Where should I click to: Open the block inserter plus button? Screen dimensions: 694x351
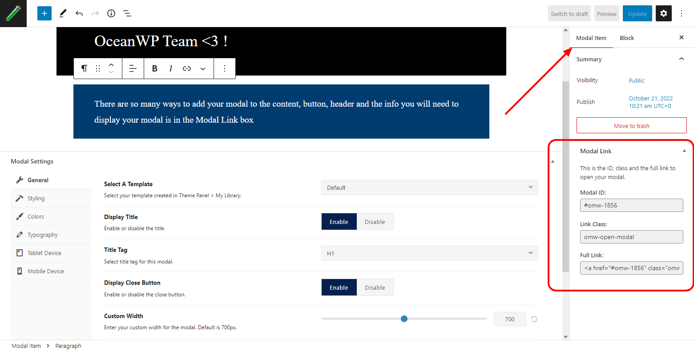click(x=44, y=13)
